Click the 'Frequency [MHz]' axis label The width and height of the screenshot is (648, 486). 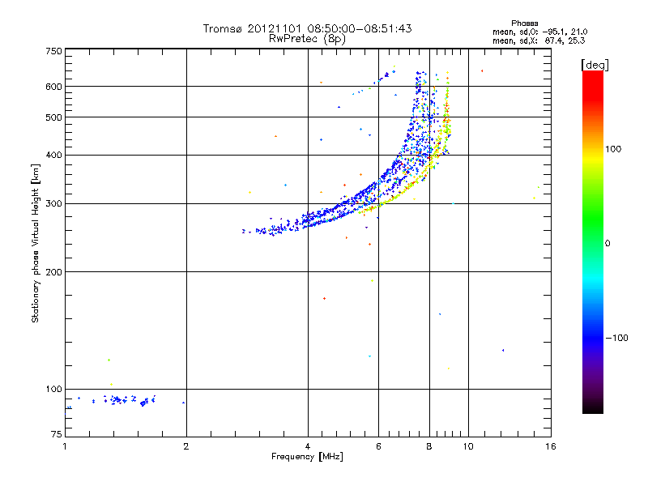pos(307,457)
